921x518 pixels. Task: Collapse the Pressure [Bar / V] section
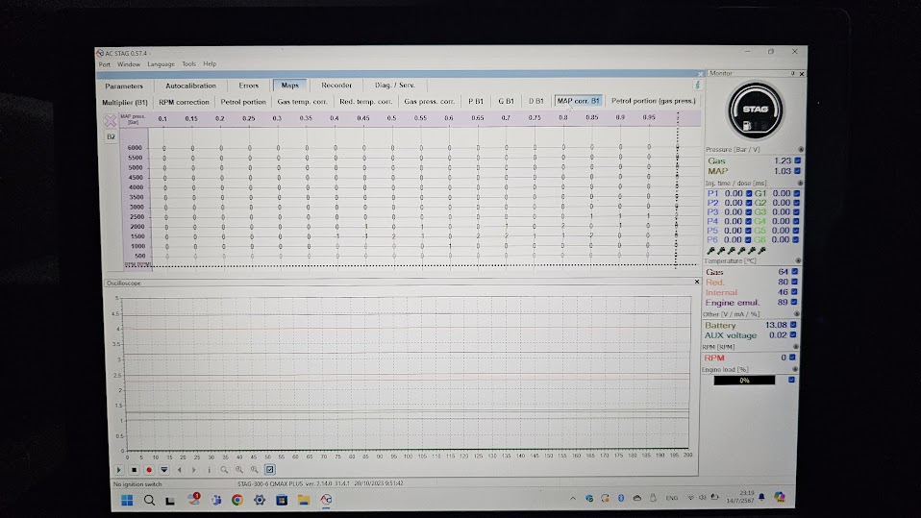coord(800,150)
